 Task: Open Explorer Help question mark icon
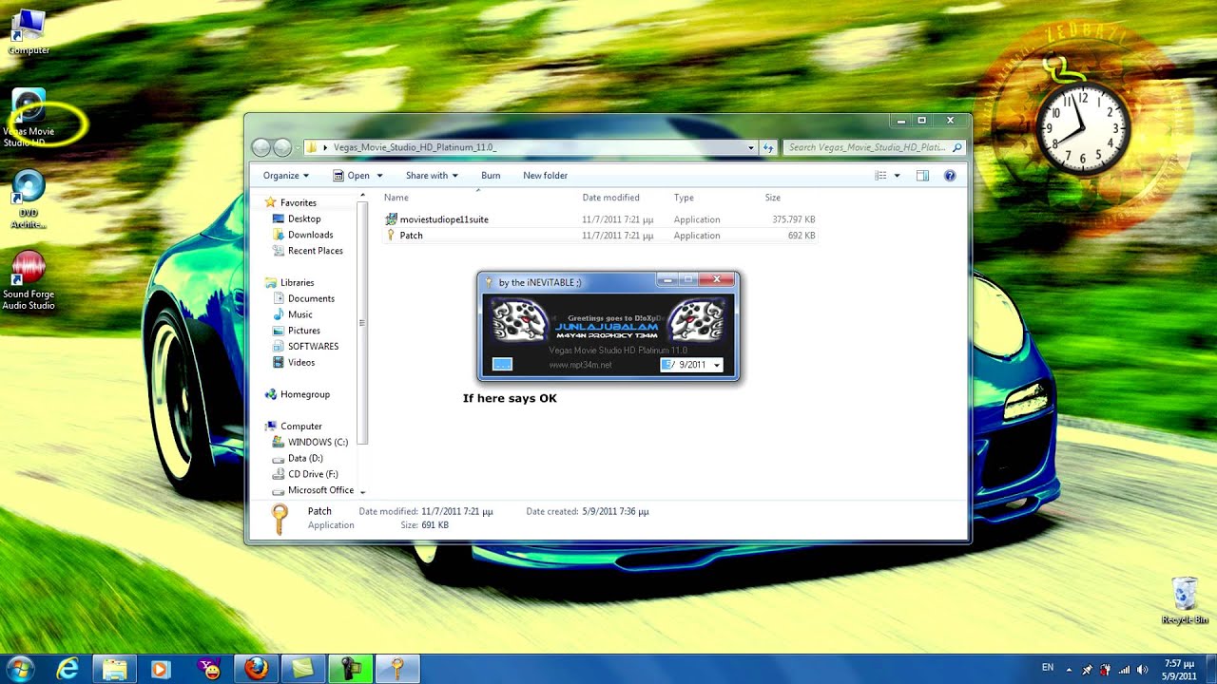coord(949,176)
